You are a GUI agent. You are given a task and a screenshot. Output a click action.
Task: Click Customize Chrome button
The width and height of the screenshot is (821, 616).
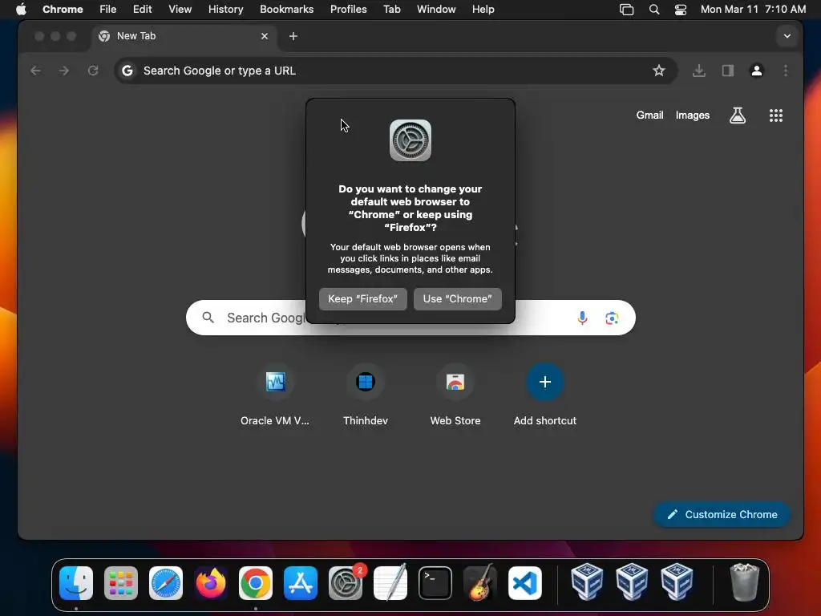[x=722, y=515]
